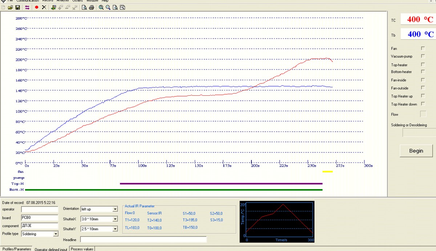Switch to the Process values tab
This screenshot has height=251, width=436.
[x=82, y=249]
